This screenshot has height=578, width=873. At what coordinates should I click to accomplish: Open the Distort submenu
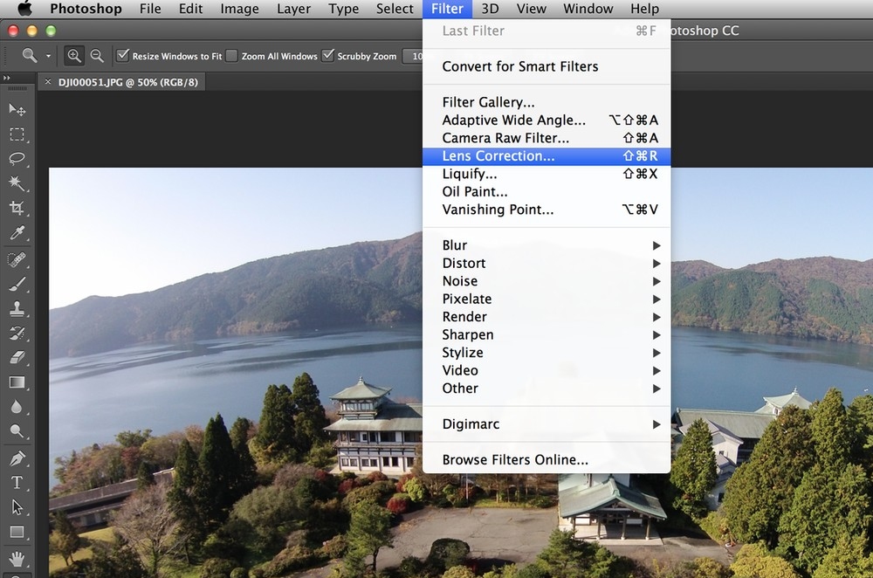[x=546, y=263]
